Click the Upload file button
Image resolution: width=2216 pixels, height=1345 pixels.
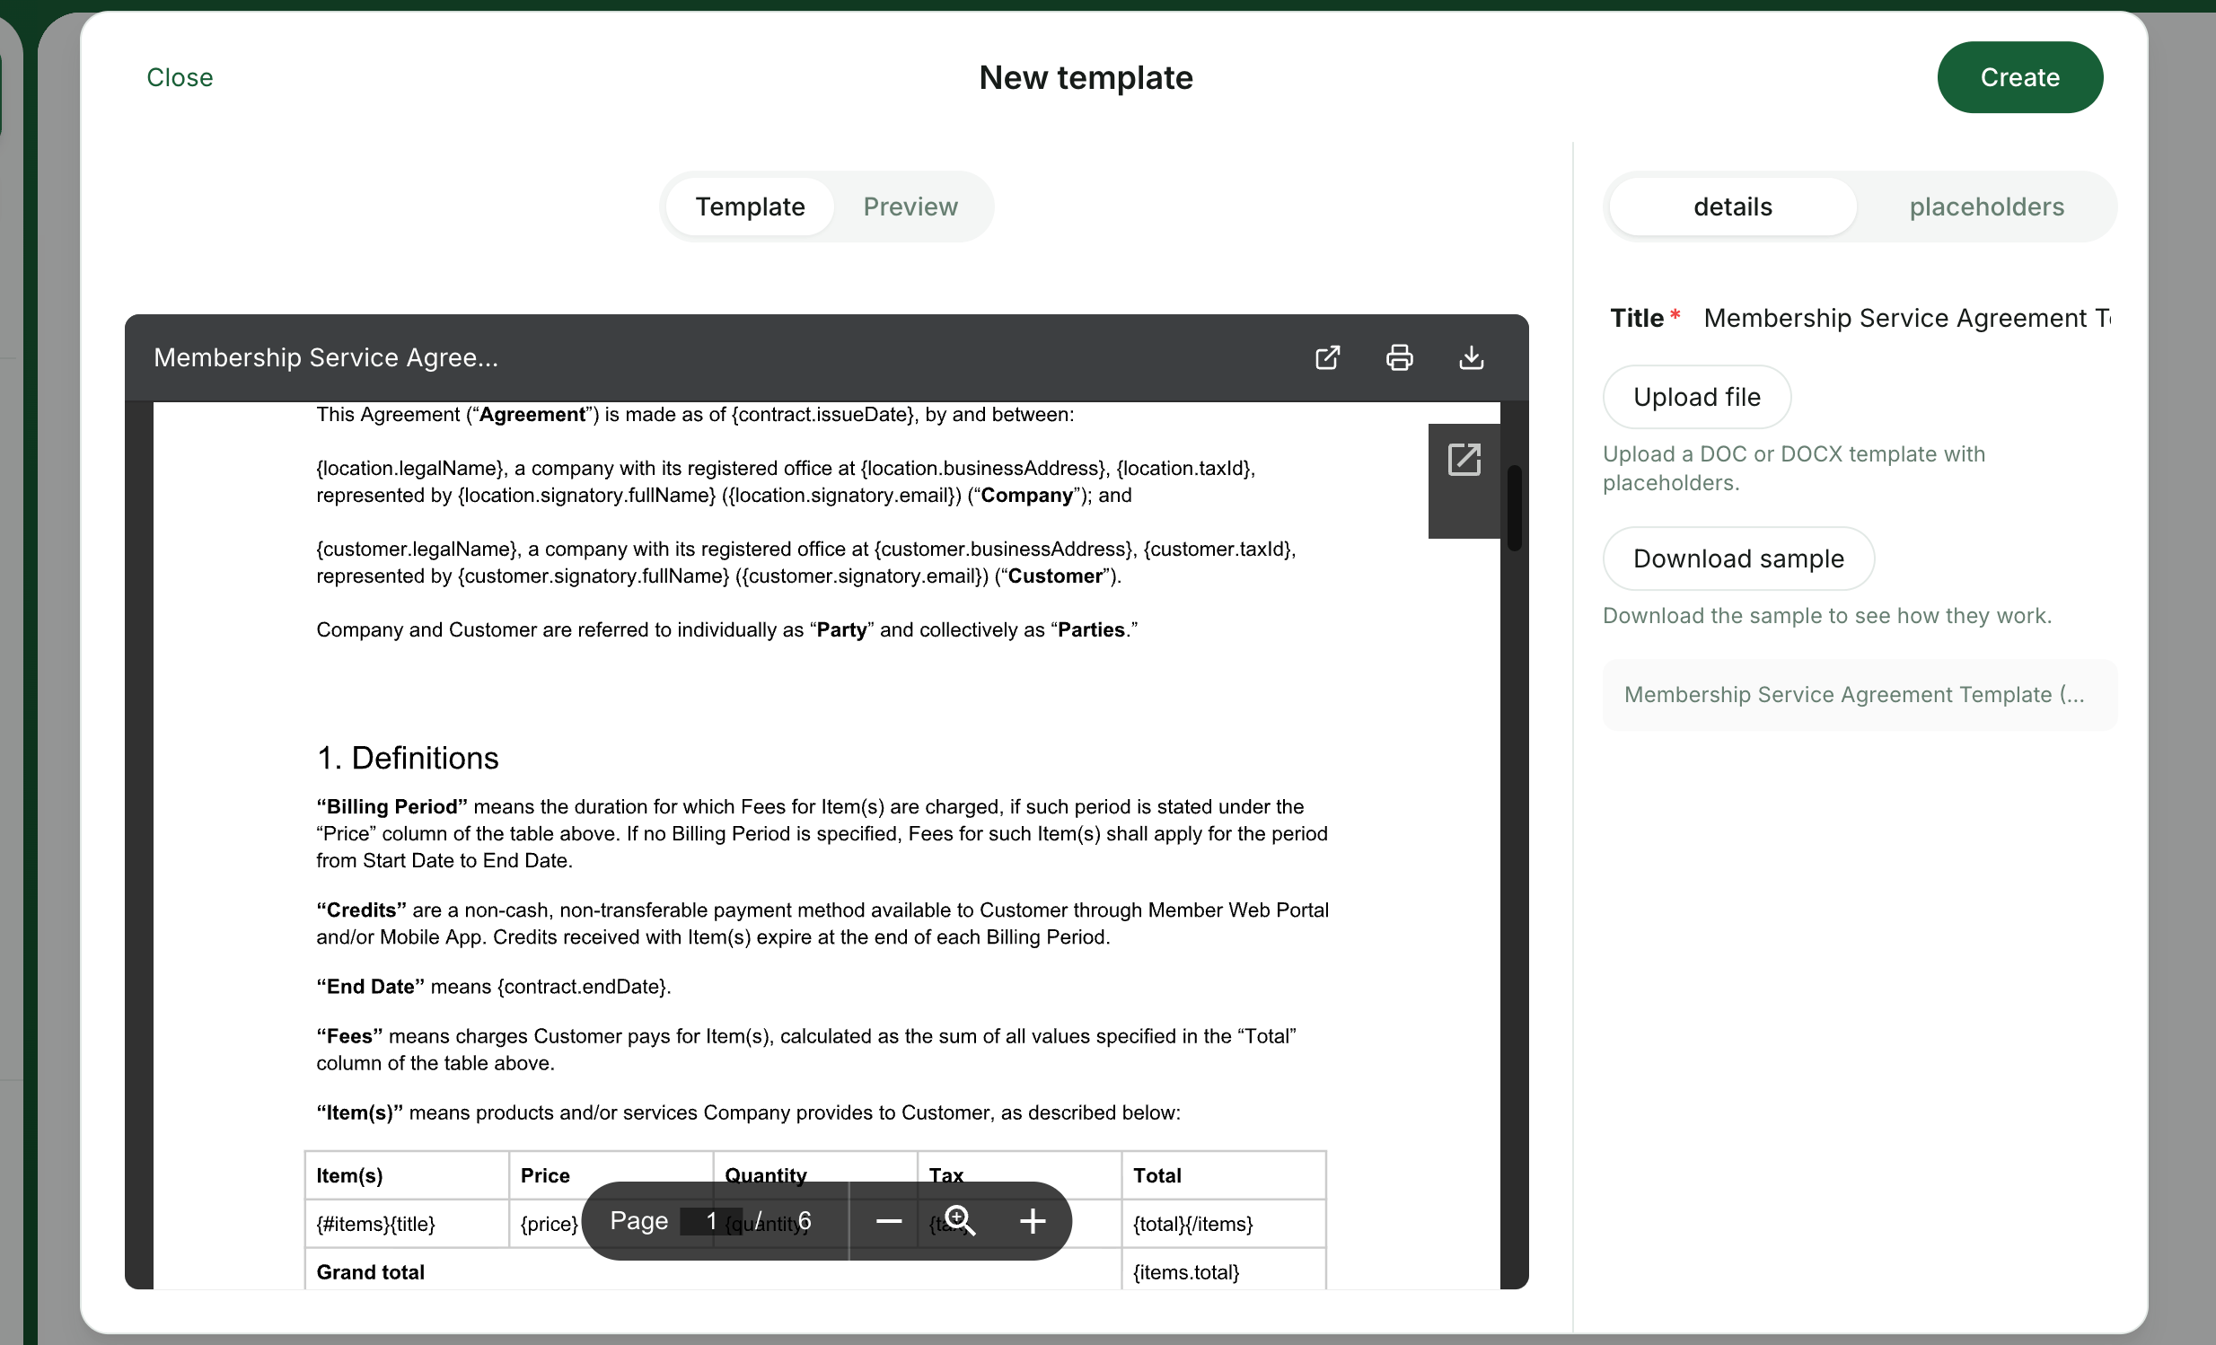[1697, 398]
